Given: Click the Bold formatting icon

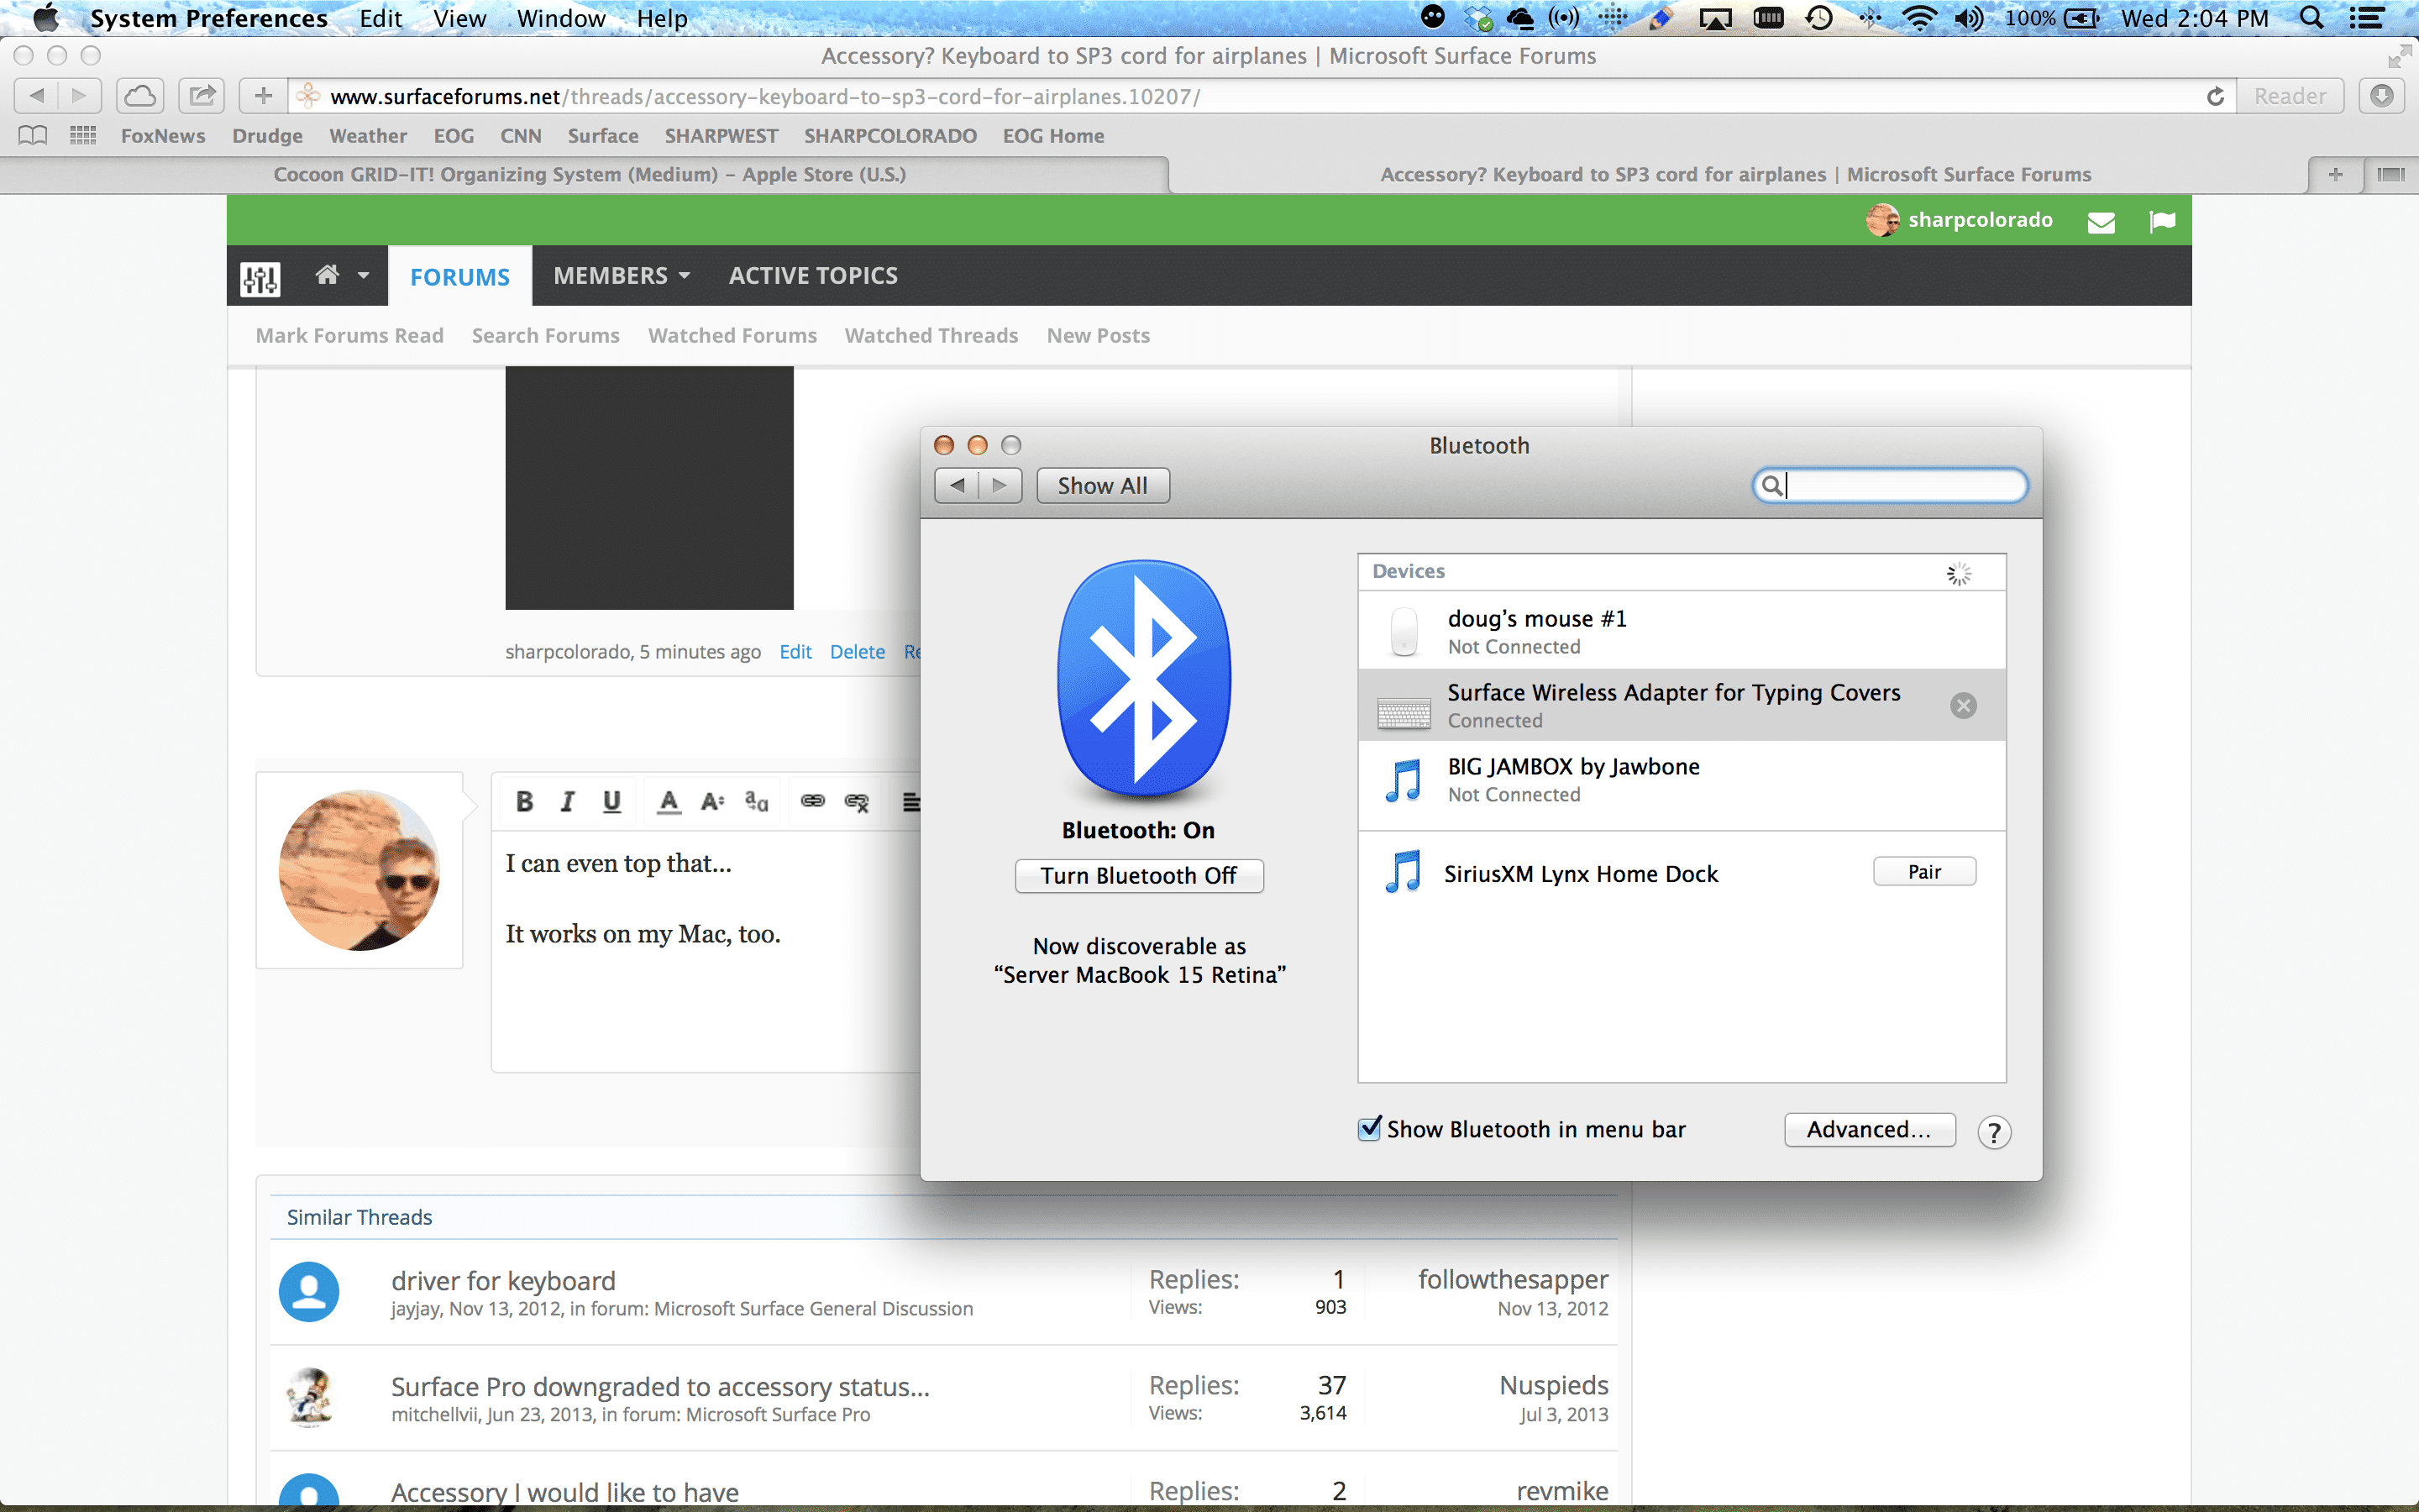Looking at the screenshot, I should tap(524, 800).
